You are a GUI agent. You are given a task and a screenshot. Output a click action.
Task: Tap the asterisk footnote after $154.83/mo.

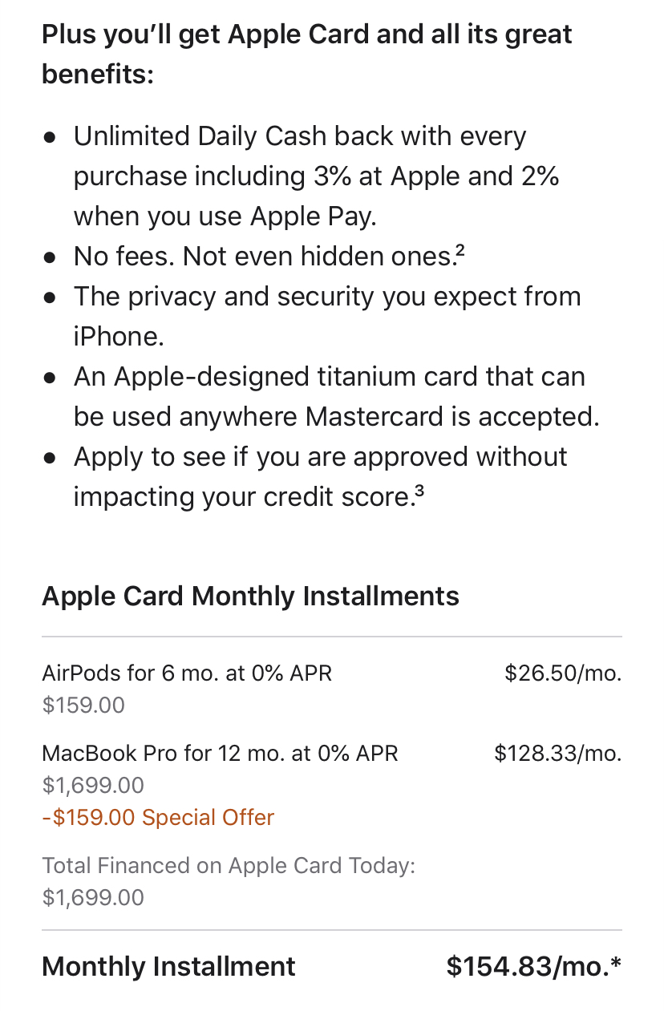point(616,961)
